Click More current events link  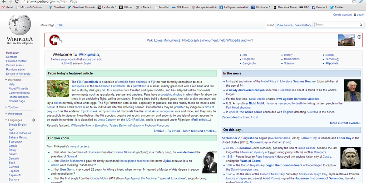[345, 123]
